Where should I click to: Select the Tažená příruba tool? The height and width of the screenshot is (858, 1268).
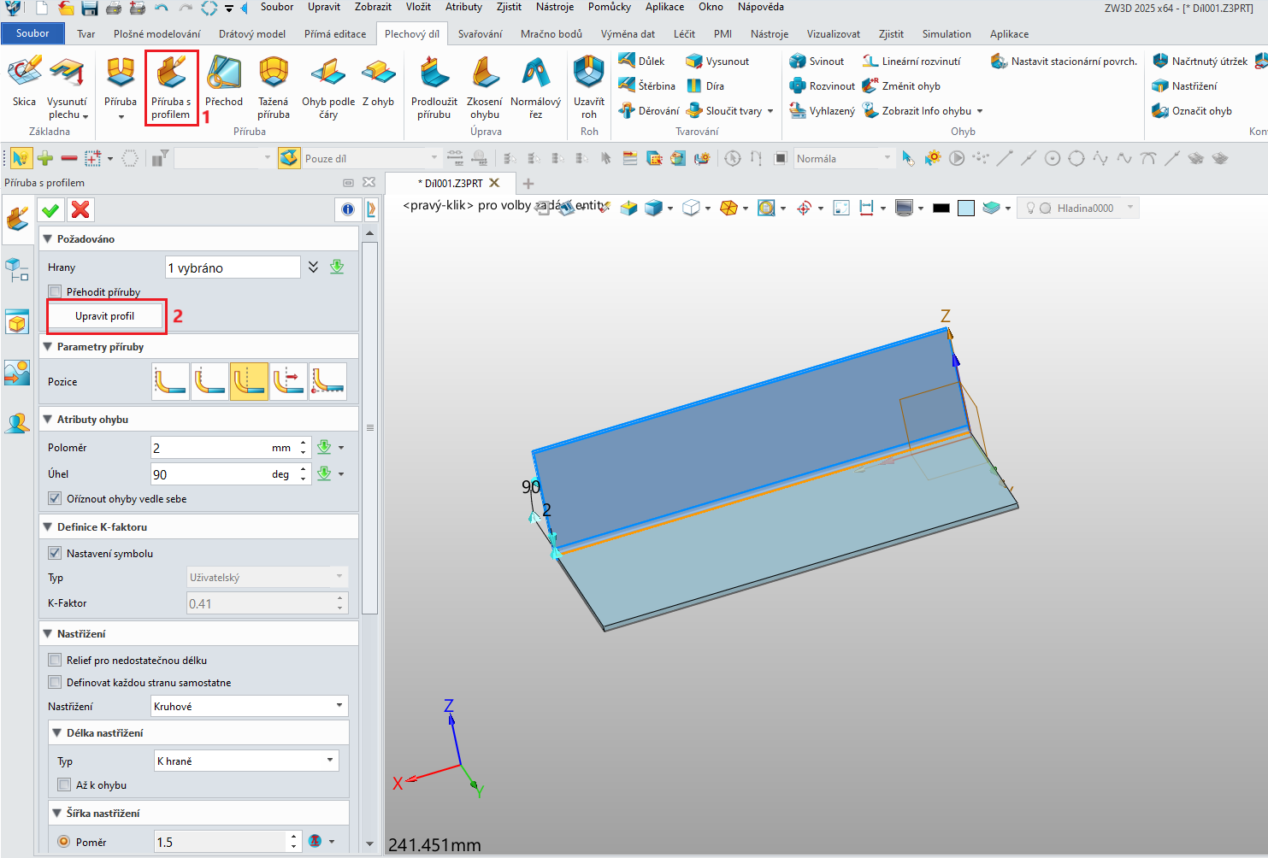(x=274, y=88)
